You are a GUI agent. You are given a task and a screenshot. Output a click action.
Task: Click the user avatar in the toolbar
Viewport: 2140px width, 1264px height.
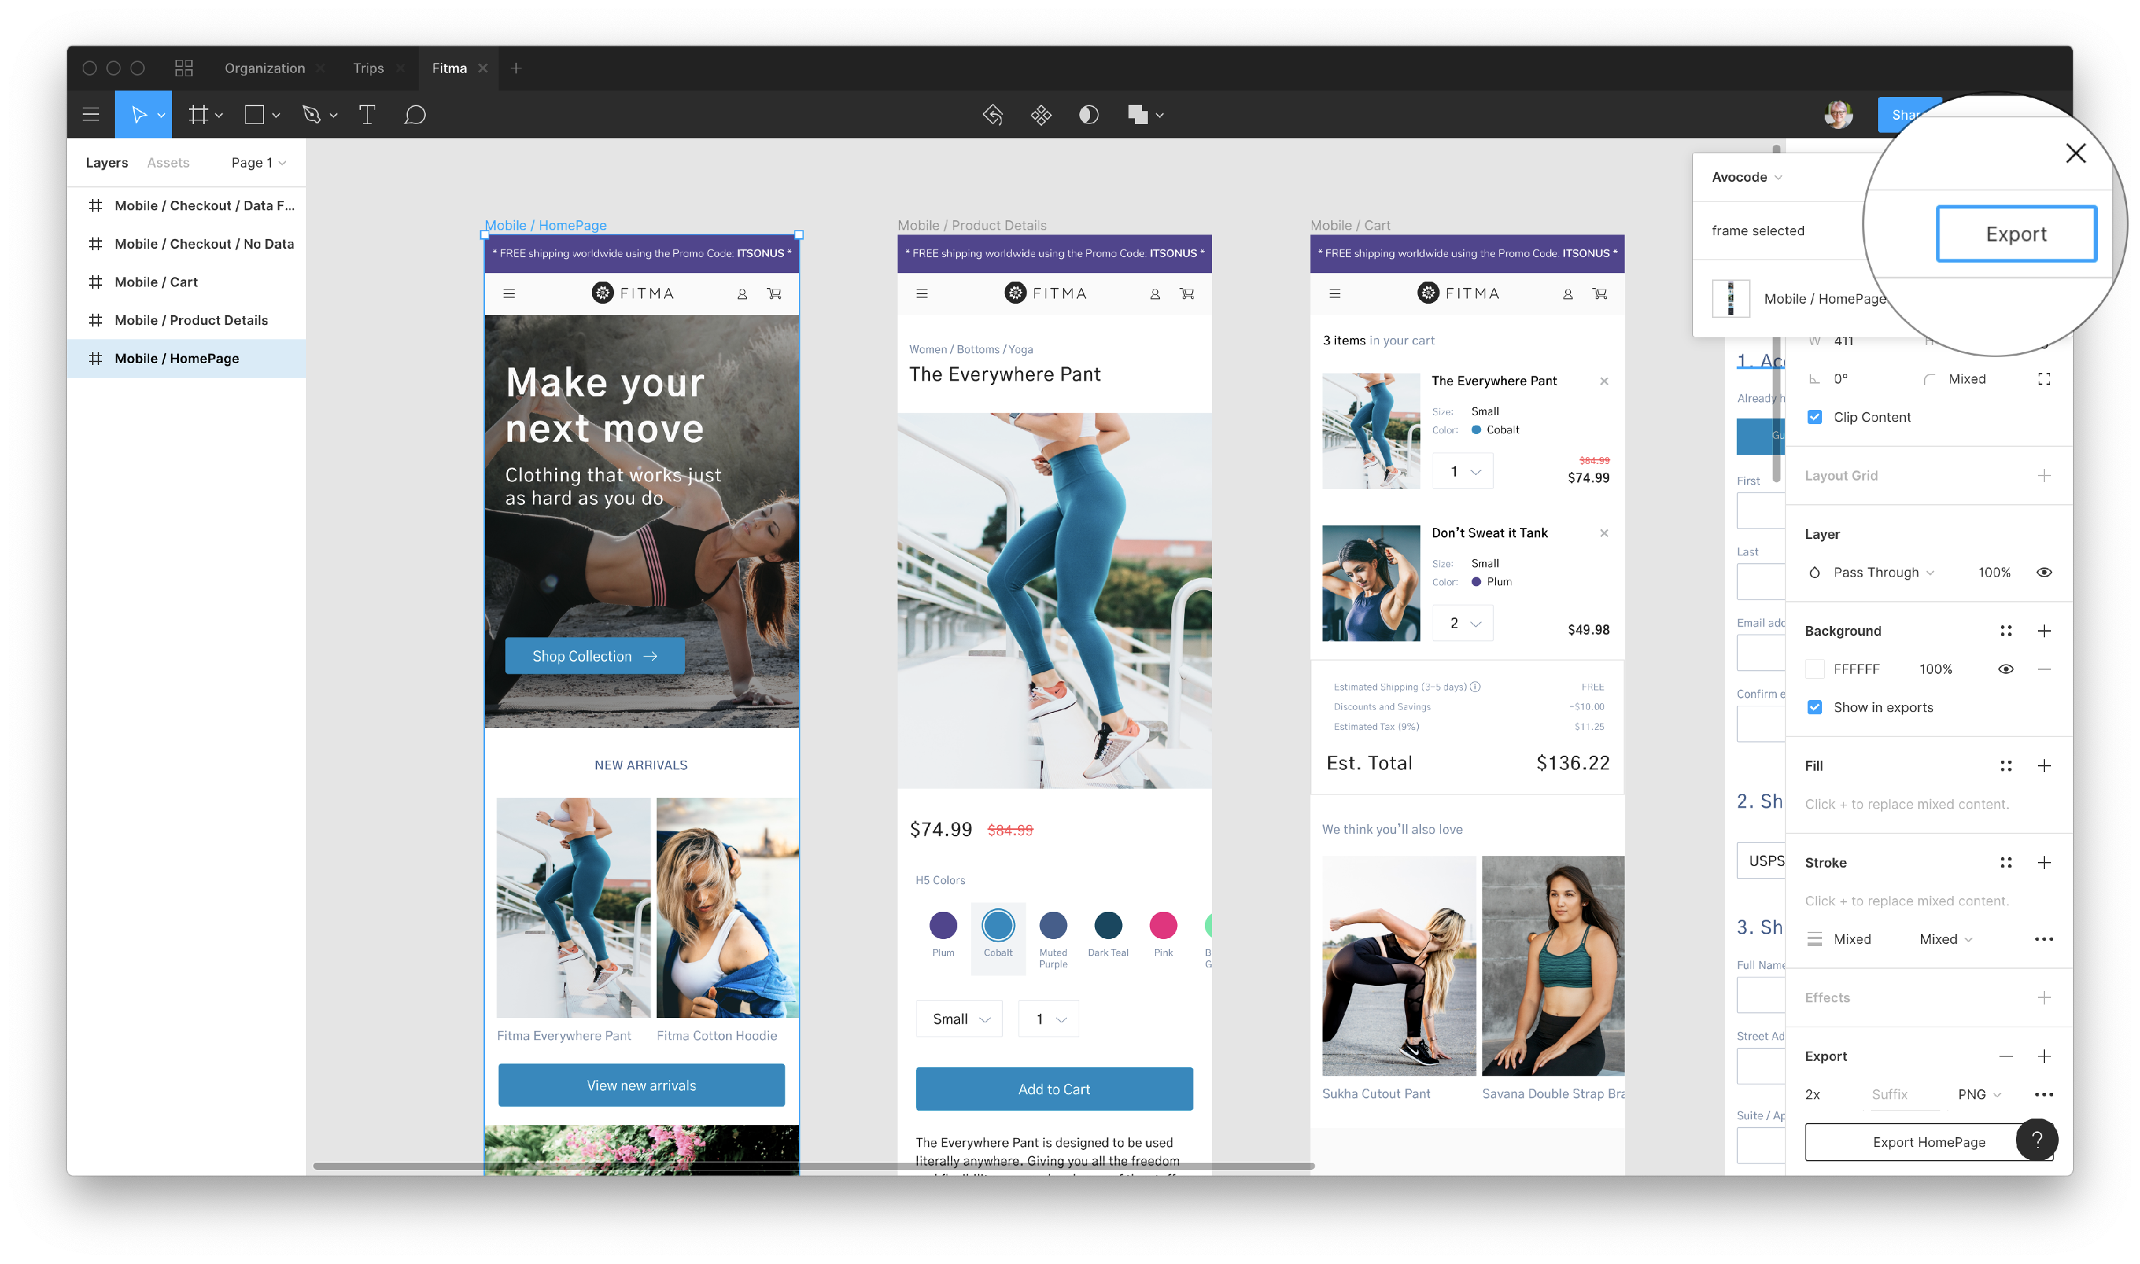pos(1838,114)
